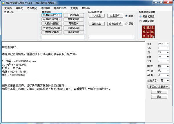The height and width of the screenshot is (124, 174).
Task: Open the 月 dropdown
Action: [164, 48]
